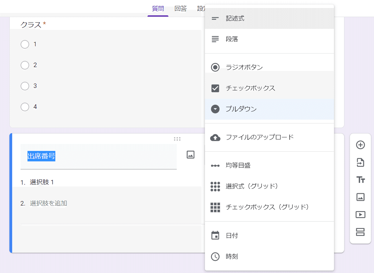The height and width of the screenshot is (273, 374).
Task: Select radio option 2 under クラス
Action: [x=25, y=65]
